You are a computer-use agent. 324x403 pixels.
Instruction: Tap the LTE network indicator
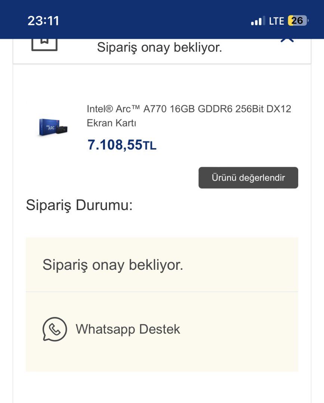pos(277,21)
